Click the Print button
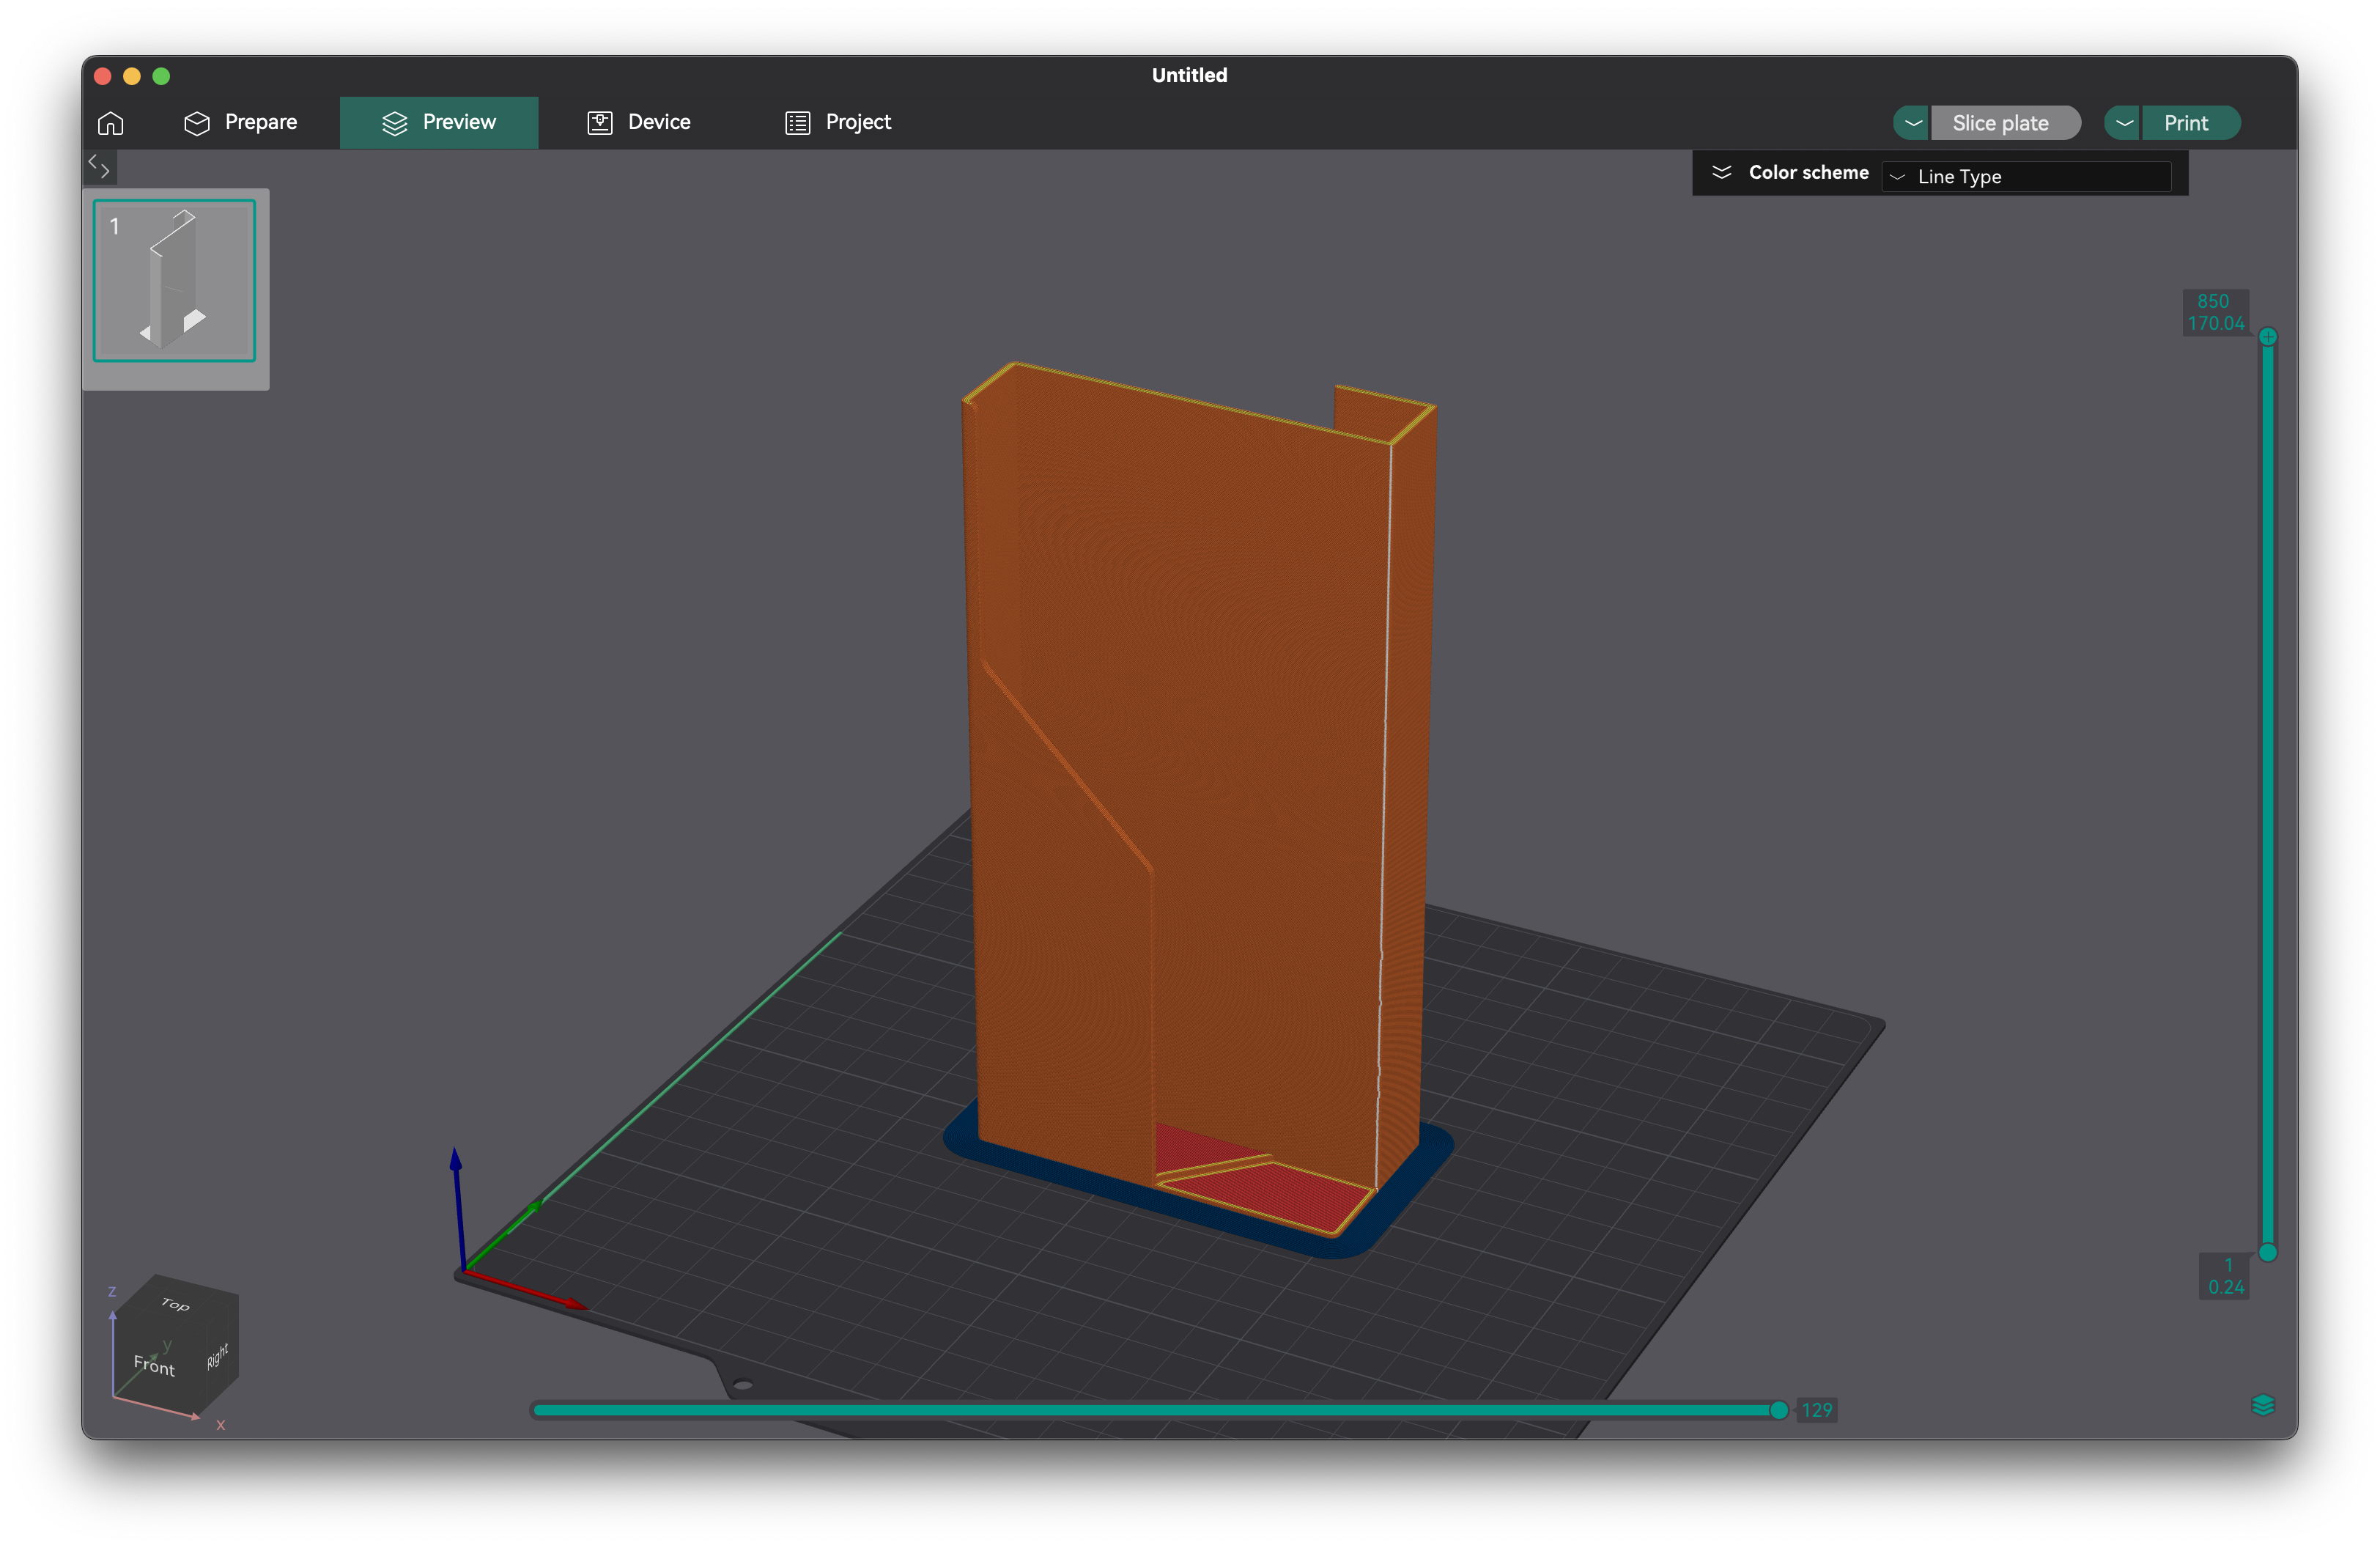The image size is (2380, 1548). [2190, 123]
